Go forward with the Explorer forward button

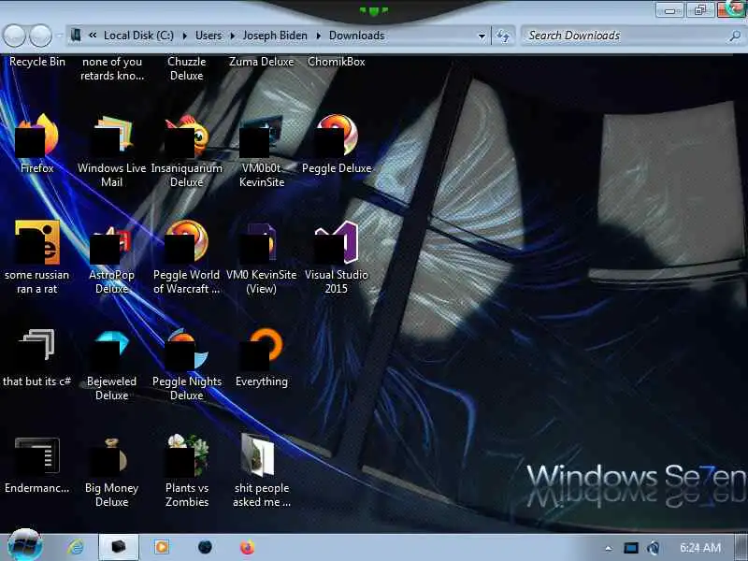(x=41, y=36)
